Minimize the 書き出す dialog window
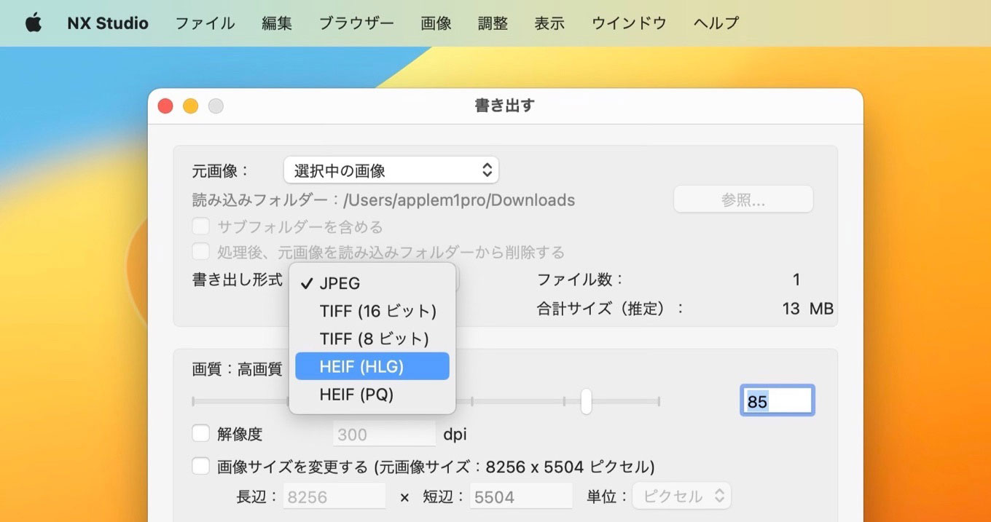991x522 pixels. coord(190,106)
